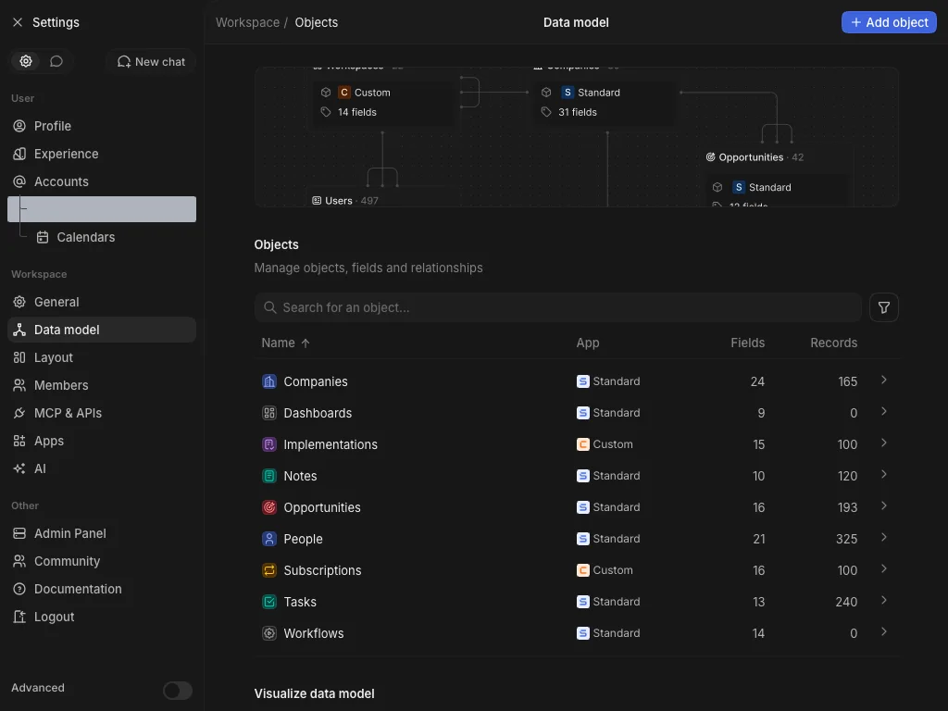Image resolution: width=948 pixels, height=711 pixels.
Task: Sort by the Records column header
Action: (833, 343)
